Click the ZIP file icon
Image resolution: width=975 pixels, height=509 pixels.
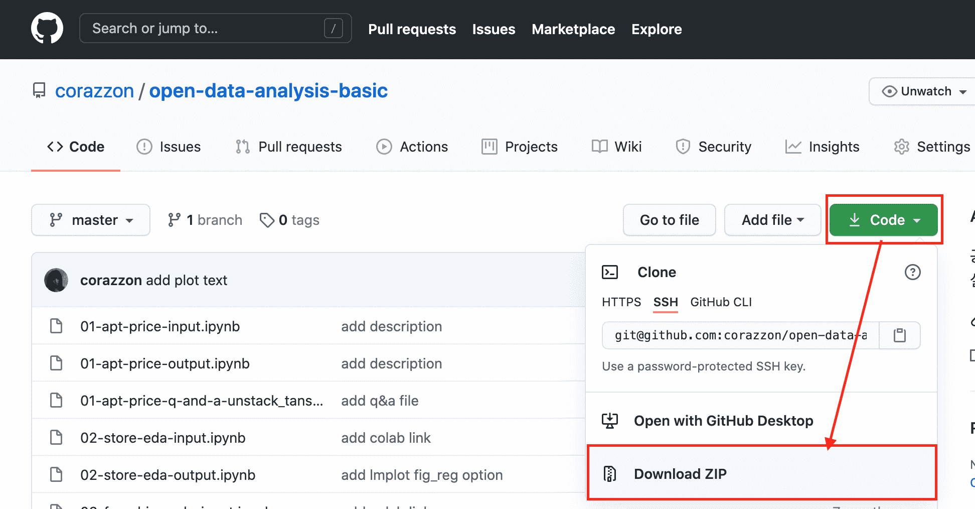[x=610, y=474]
